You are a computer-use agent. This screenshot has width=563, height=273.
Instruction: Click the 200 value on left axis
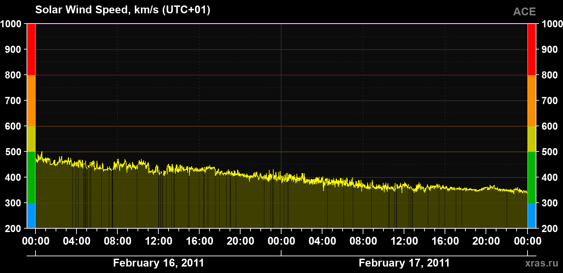(13, 229)
